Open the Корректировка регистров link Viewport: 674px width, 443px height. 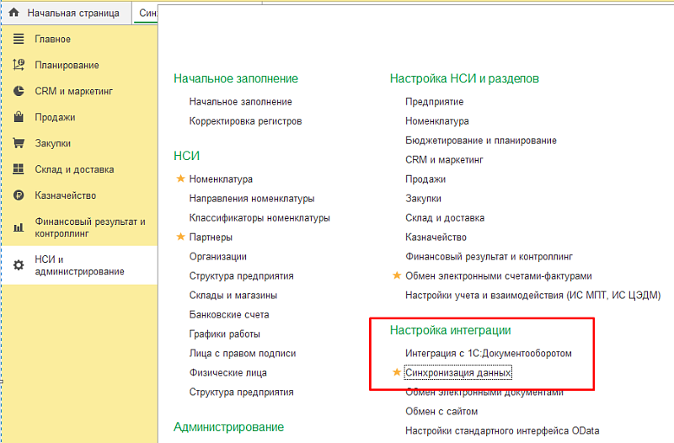point(245,120)
